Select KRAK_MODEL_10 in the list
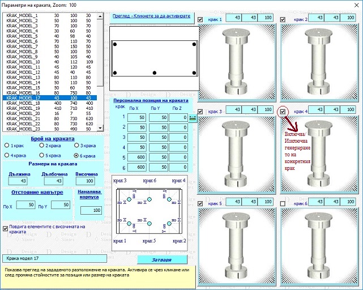The image size is (363, 290). [49, 62]
